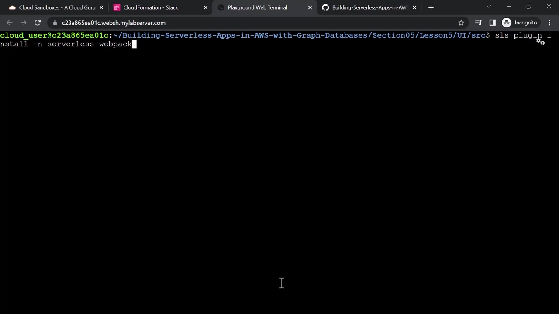
Task: Open the terminal settings gears icon
Action: pyautogui.click(x=541, y=42)
